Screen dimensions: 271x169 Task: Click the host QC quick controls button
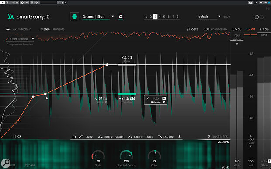point(261,3)
